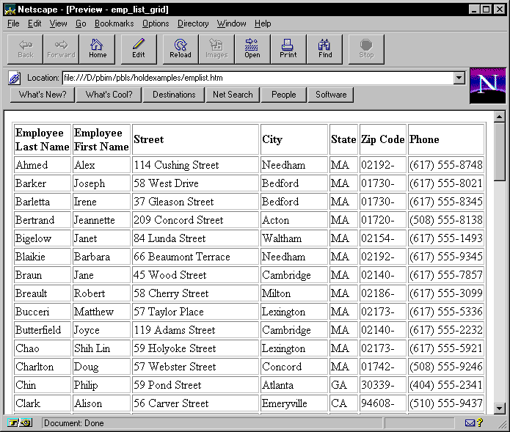Click the city cell Waltham
The width and height of the screenshot is (510, 432).
click(x=294, y=238)
